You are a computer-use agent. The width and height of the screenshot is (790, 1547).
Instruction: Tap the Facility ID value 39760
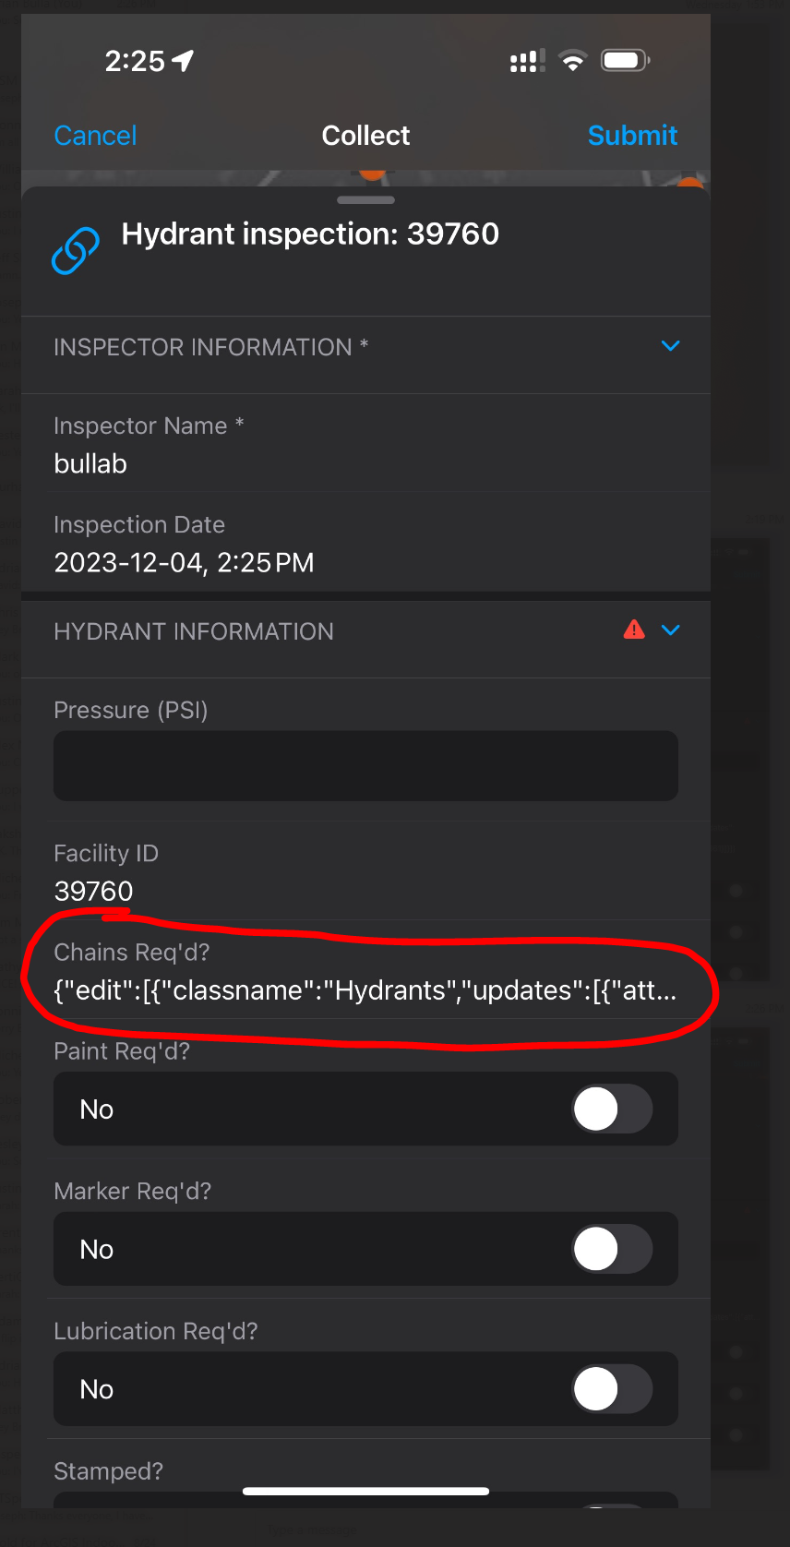pyautogui.click(x=93, y=891)
